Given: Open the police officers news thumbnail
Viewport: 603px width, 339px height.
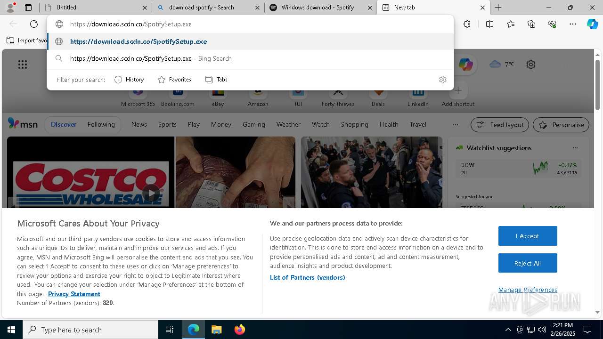Looking at the screenshot, I should click(x=372, y=172).
